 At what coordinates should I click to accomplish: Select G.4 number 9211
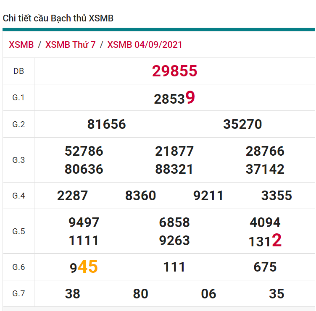click(x=208, y=196)
